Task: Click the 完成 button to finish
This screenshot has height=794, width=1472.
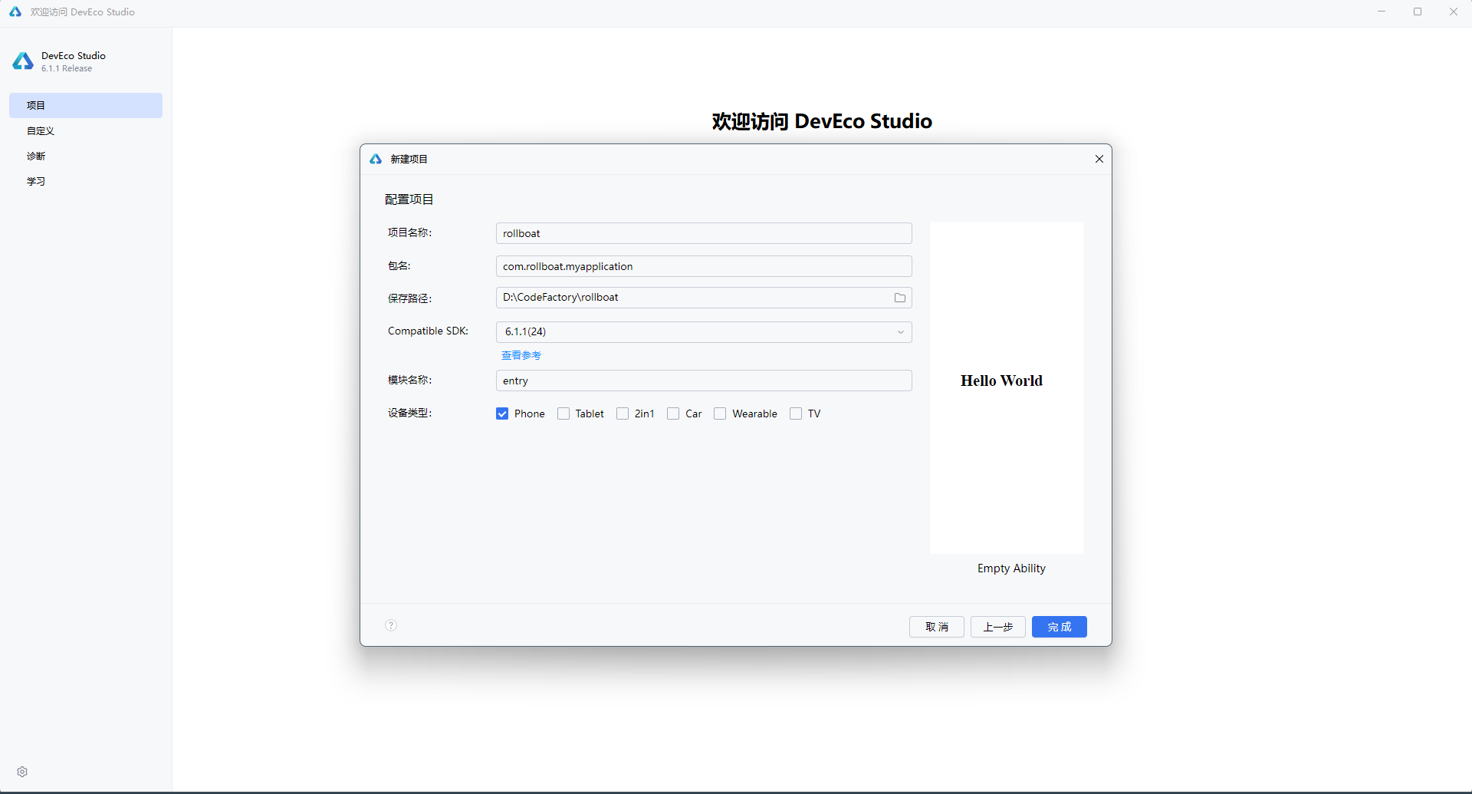Action: pos(1060,627)
